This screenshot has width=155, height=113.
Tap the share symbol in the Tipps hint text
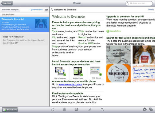point(16,43)
